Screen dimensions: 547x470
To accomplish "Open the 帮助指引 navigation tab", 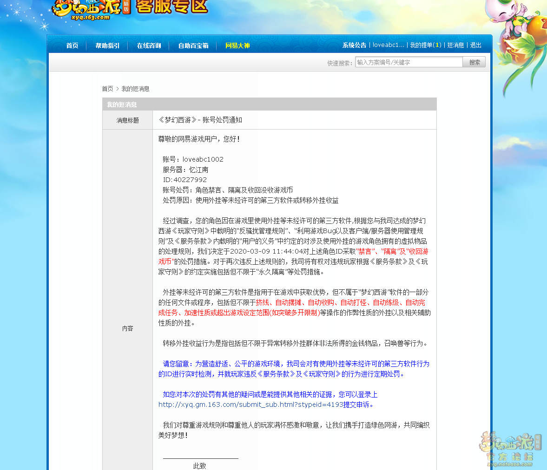I will tap(107, 46).
